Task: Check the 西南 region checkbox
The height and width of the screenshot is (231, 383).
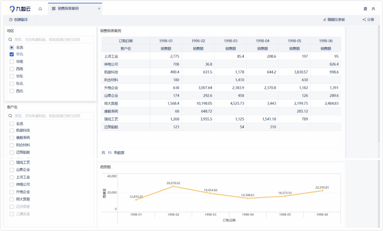Action: pos(12,69)
